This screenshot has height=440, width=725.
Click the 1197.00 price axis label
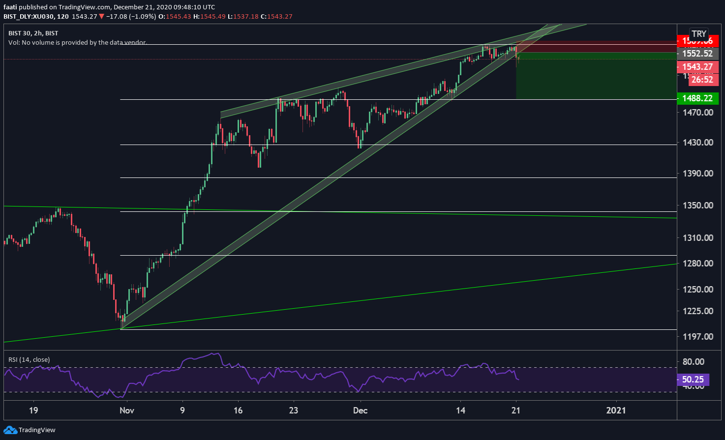(697, 337)
